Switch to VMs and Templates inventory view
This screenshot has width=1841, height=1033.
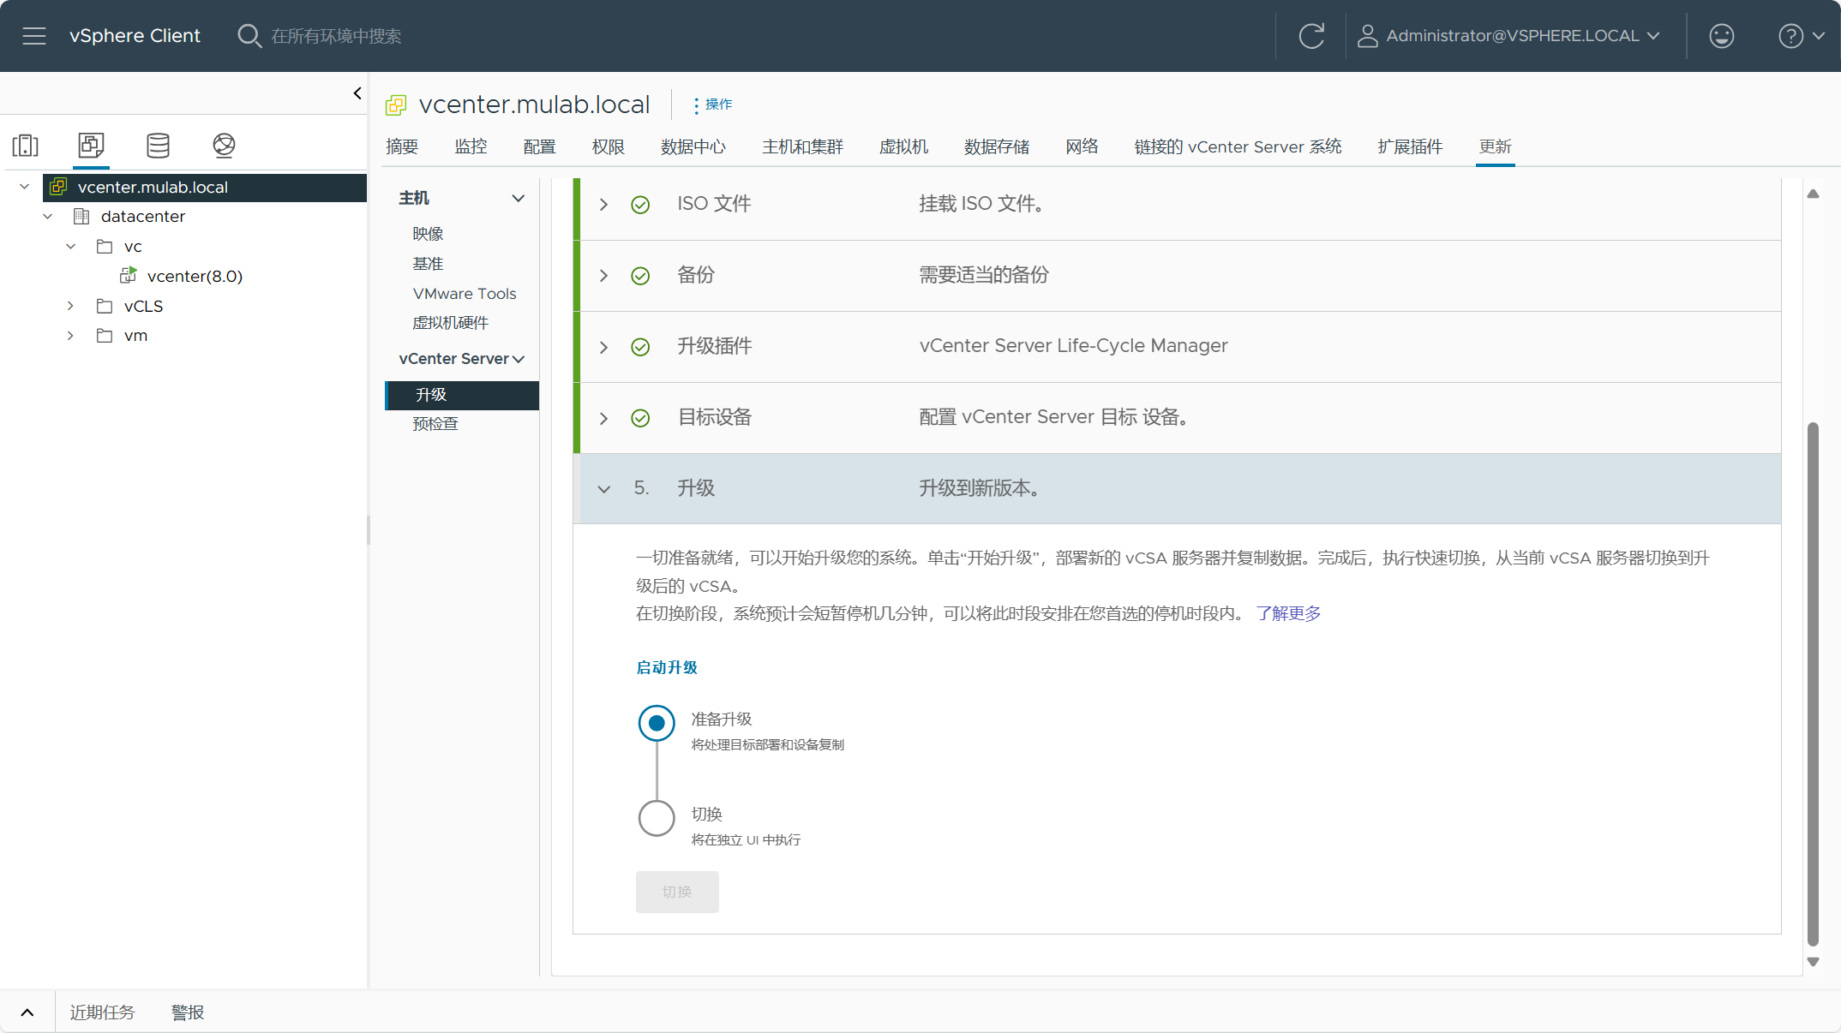point(91,145)
